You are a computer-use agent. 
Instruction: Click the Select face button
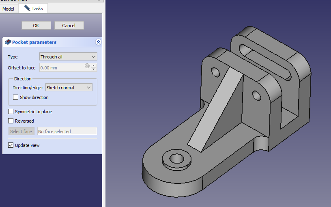[21, 132]
